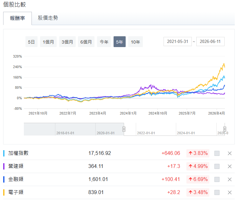Toggle the checkbox for 營建類 row
The image size is (237, 202).
pos(217,166)
